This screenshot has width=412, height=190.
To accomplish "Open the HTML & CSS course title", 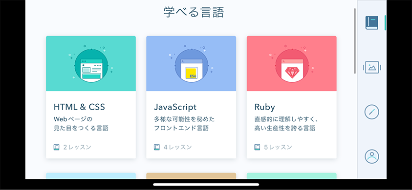I will (x=79, y=107).
